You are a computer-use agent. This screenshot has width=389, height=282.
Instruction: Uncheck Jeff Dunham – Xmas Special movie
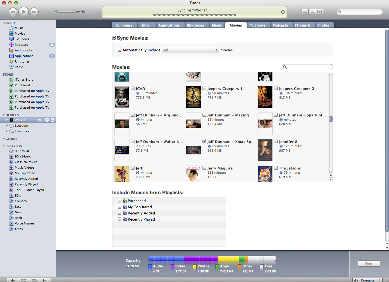coord(204,141)
